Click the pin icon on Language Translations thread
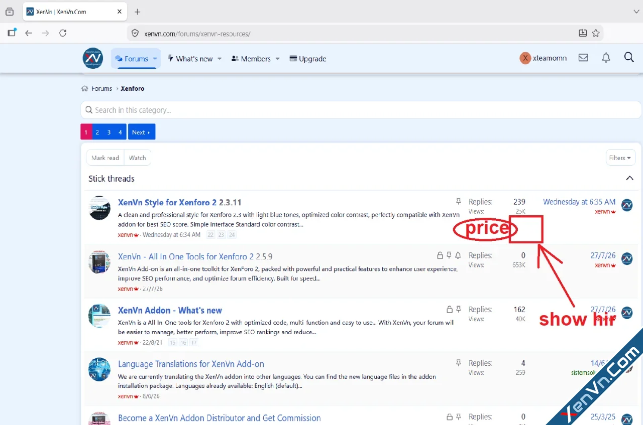This screenshot has width=643, height=425. (458, 363)
